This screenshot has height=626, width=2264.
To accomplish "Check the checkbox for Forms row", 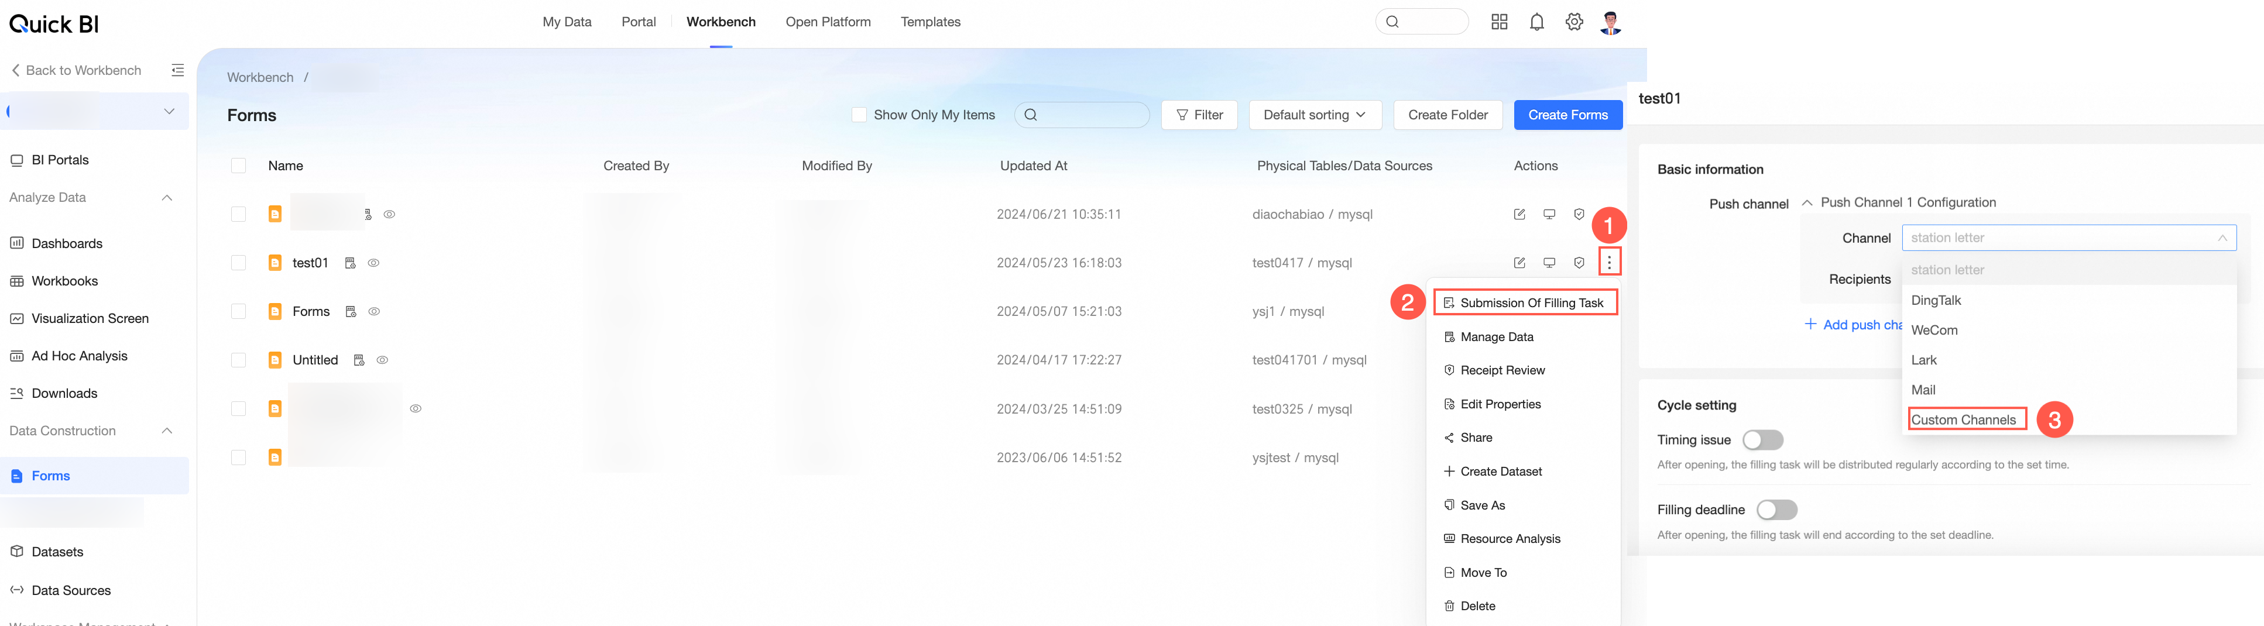I will 238,312.
